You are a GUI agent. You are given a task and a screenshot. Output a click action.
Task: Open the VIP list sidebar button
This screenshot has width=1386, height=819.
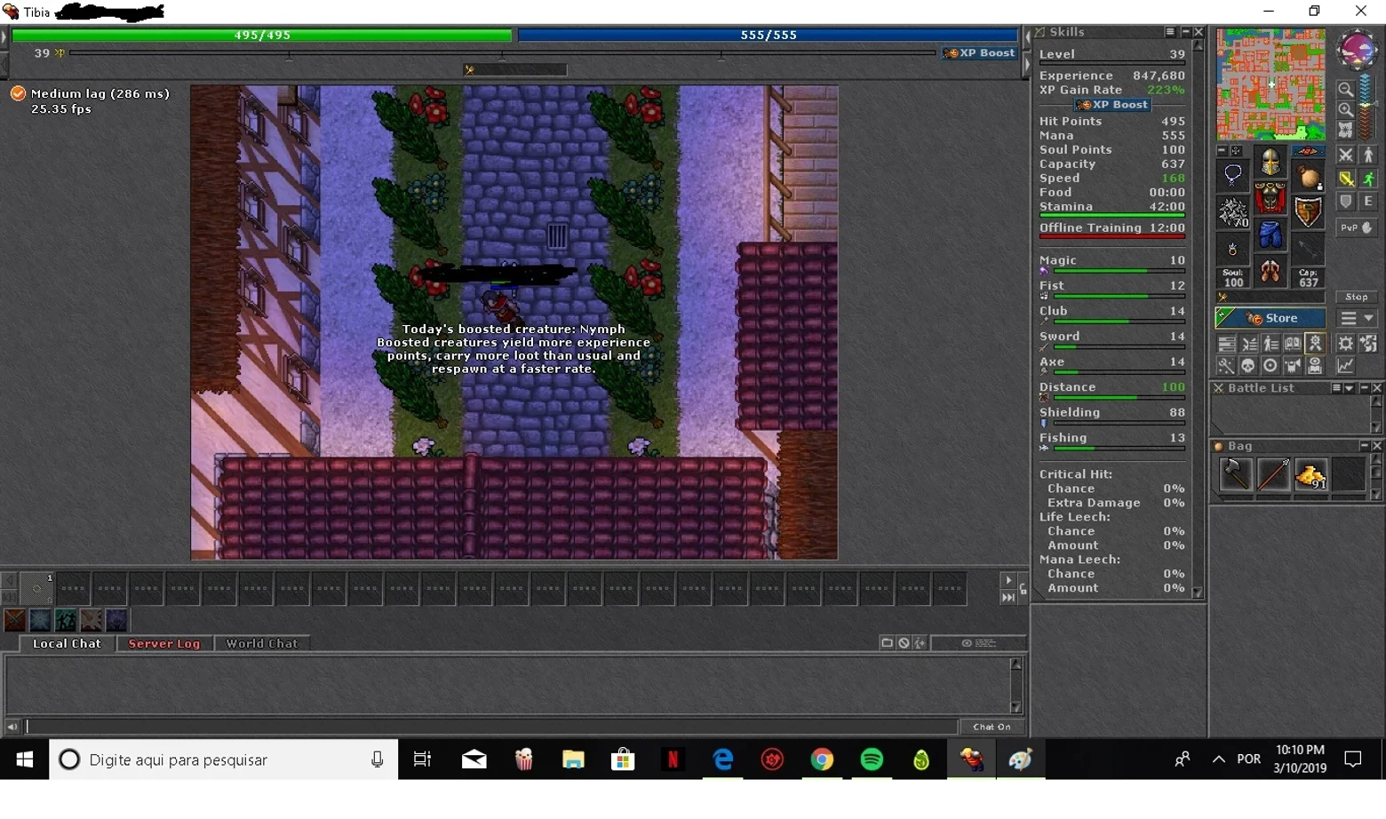(x=1270, y=344)
